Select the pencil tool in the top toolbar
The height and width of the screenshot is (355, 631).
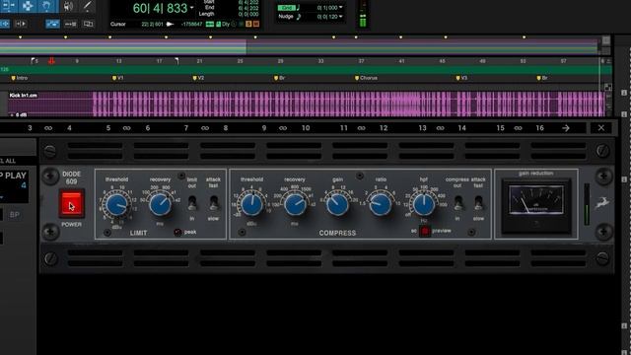tap(87, 6)
